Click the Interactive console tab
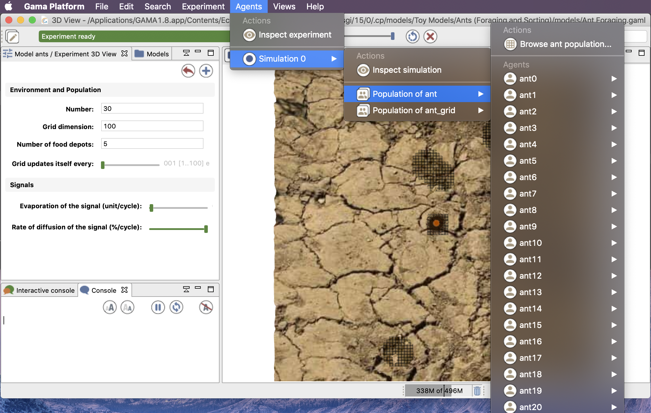This screenshot has height=413, width=651. 40,290
